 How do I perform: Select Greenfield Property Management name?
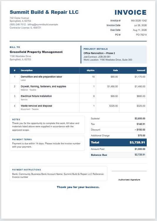(x=36, y=52)
